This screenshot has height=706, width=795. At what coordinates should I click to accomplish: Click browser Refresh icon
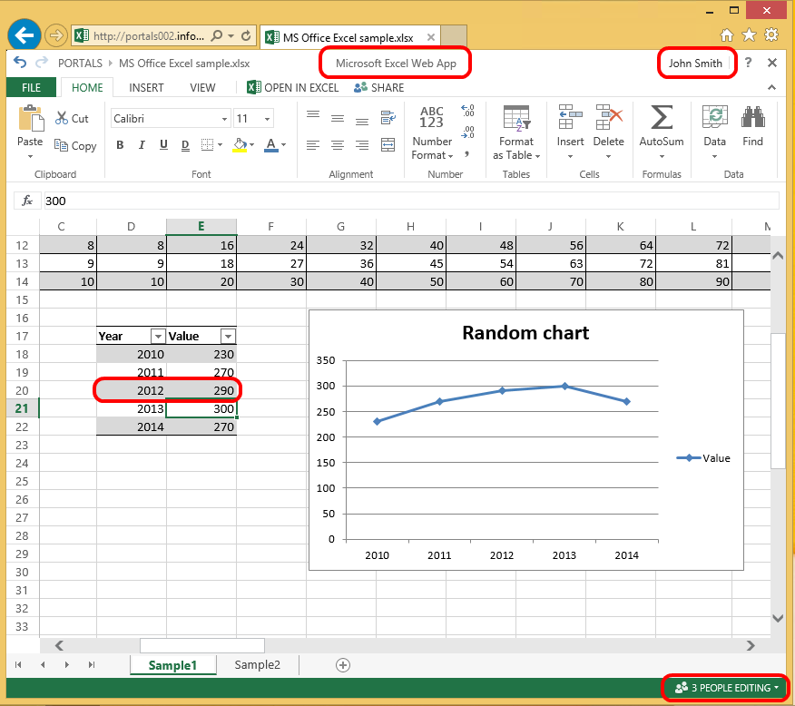pyautogui.click(x=246, y=36)
